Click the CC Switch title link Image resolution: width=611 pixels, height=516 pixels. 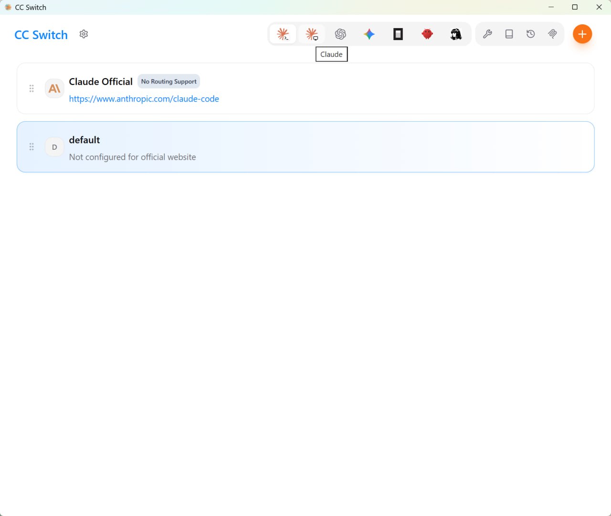tap(41, 35)
